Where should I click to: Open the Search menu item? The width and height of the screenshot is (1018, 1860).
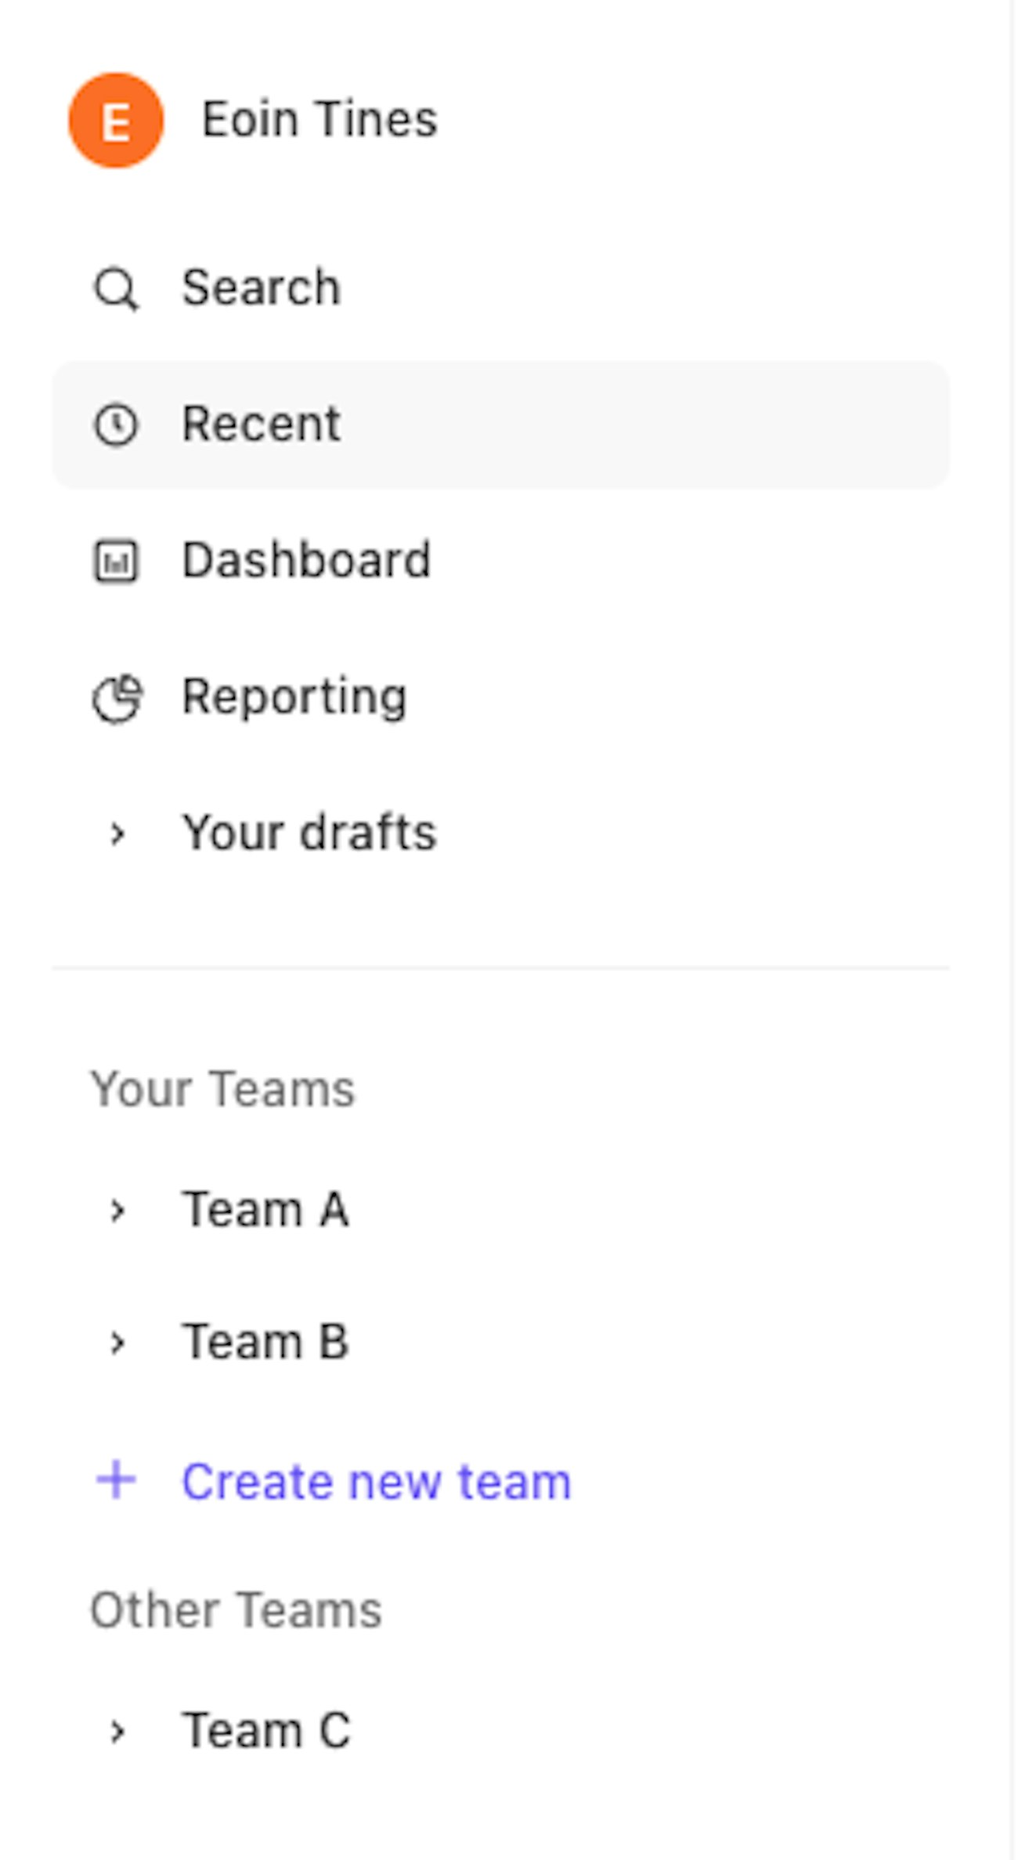pyautogui.click(x=262, y=287)
